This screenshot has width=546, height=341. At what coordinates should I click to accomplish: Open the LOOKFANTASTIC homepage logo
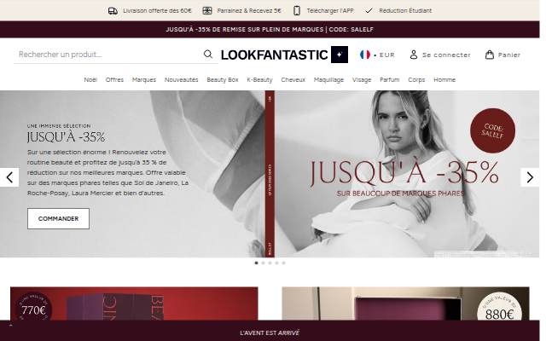coord(275,55)
